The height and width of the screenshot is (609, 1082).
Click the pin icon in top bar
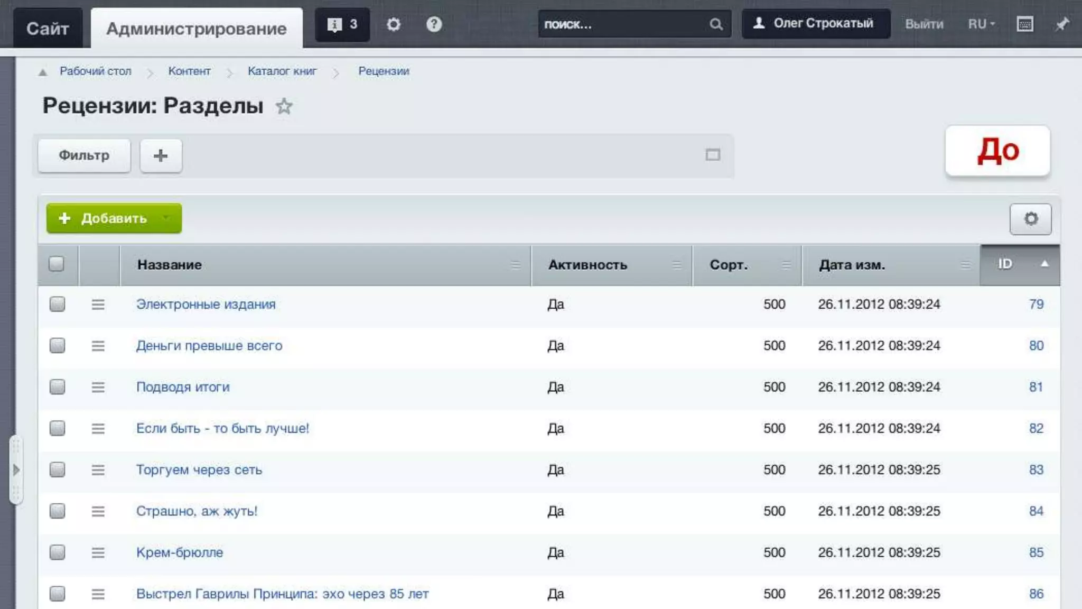click(1061, 24)
